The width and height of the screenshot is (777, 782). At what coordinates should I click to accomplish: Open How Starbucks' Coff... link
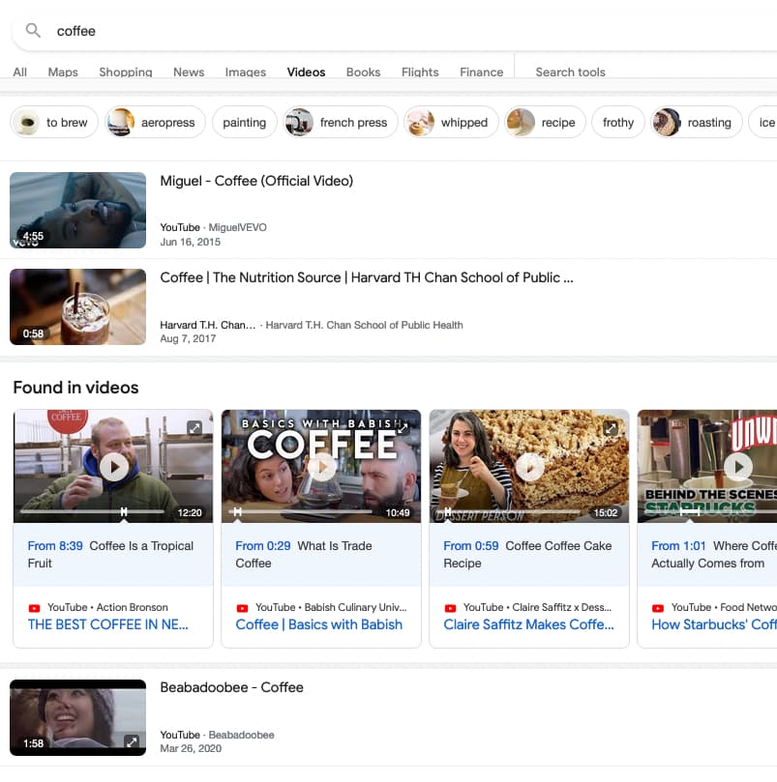714,624
